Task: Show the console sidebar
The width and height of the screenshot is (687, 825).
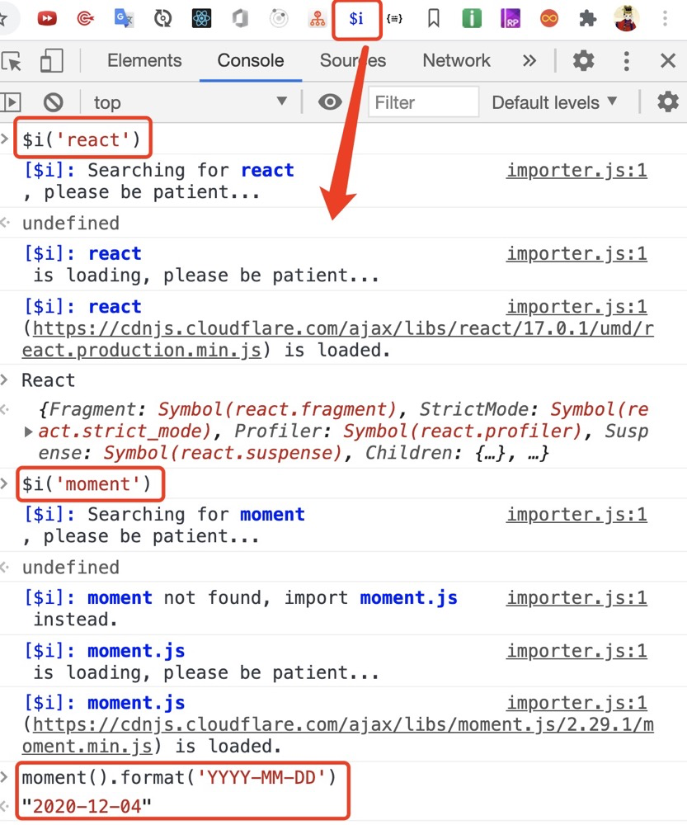Action: pyautogui.click(x=11, y=102)
